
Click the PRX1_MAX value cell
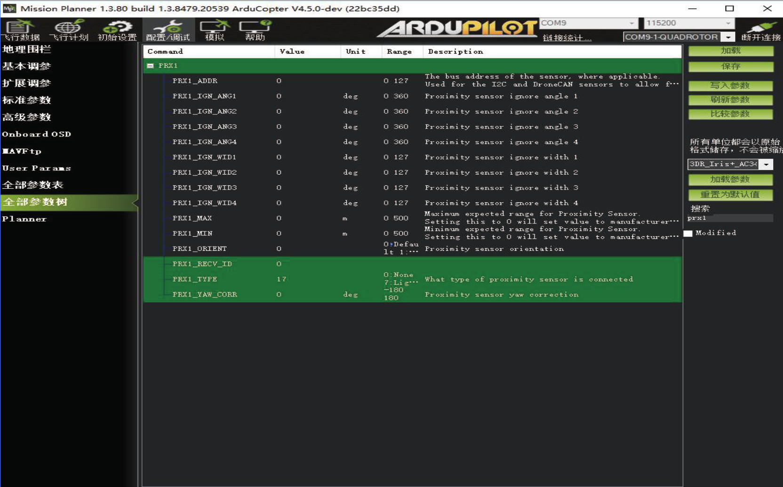tap(279, 218)
